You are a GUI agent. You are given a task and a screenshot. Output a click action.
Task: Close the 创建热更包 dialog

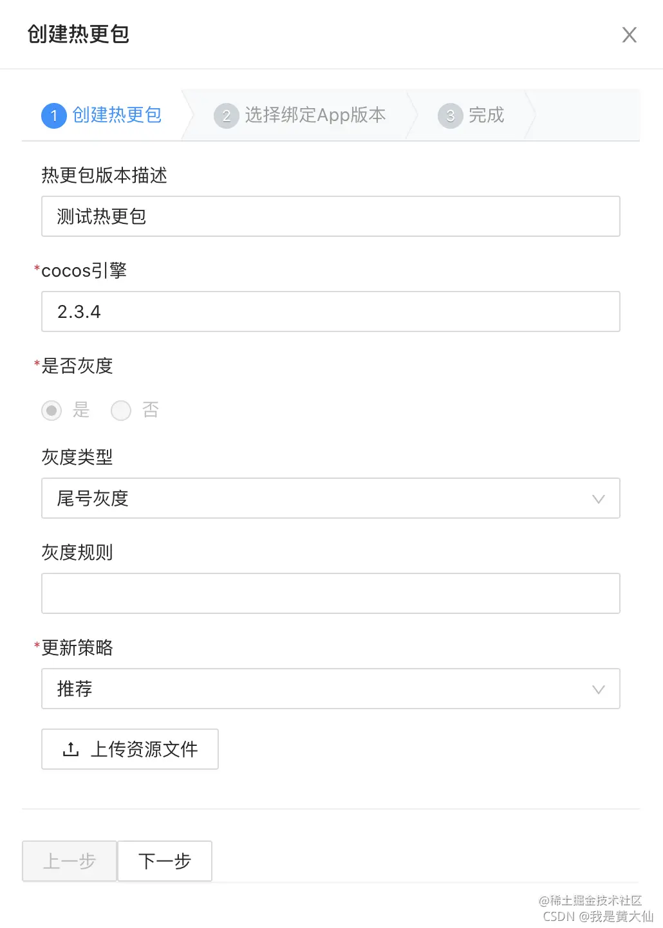coord(629,35)
